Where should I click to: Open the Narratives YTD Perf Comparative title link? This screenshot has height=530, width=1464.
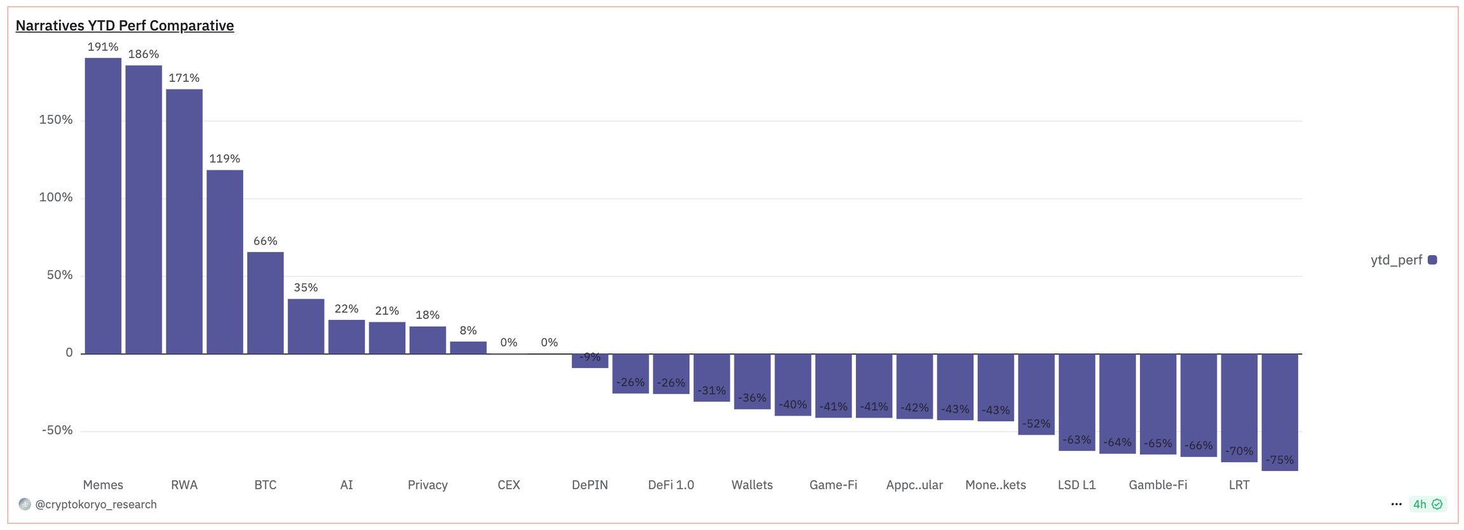pyautogui.click(x=125, y=25)
